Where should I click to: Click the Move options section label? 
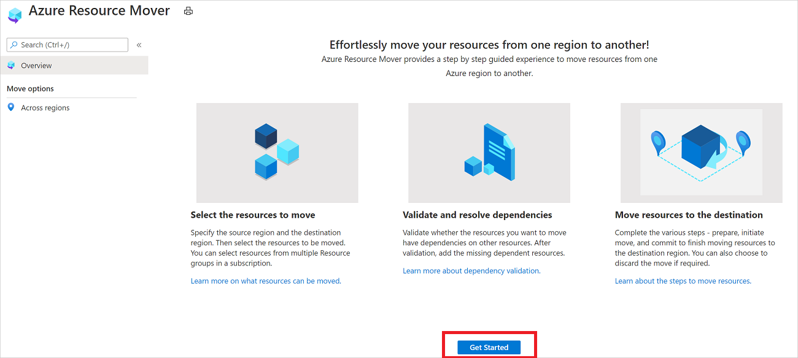(x=30, y=89)
